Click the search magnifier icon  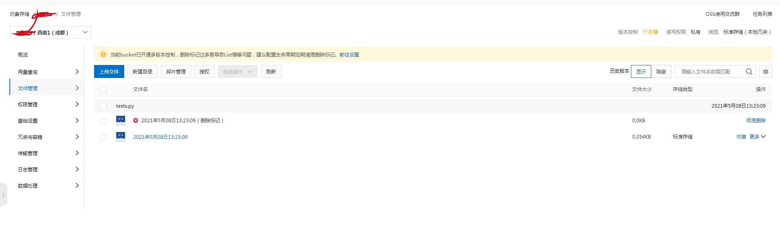tap(749, 71)
